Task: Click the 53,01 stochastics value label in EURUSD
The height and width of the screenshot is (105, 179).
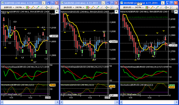Action: coord(172,87)
